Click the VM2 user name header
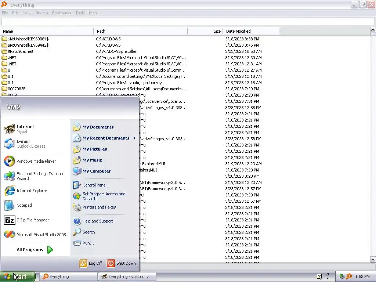This screenshot has width=376, height=282. (14, 107)
